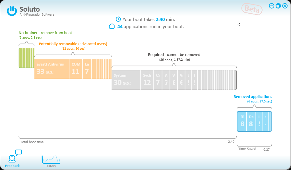
Task: Click the boot time clock icon
Action: coord(118,19)
